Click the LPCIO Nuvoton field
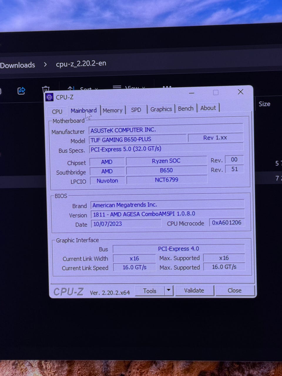Image resolution: width=282 pixels, height=376 pixels. coord(107,181)
